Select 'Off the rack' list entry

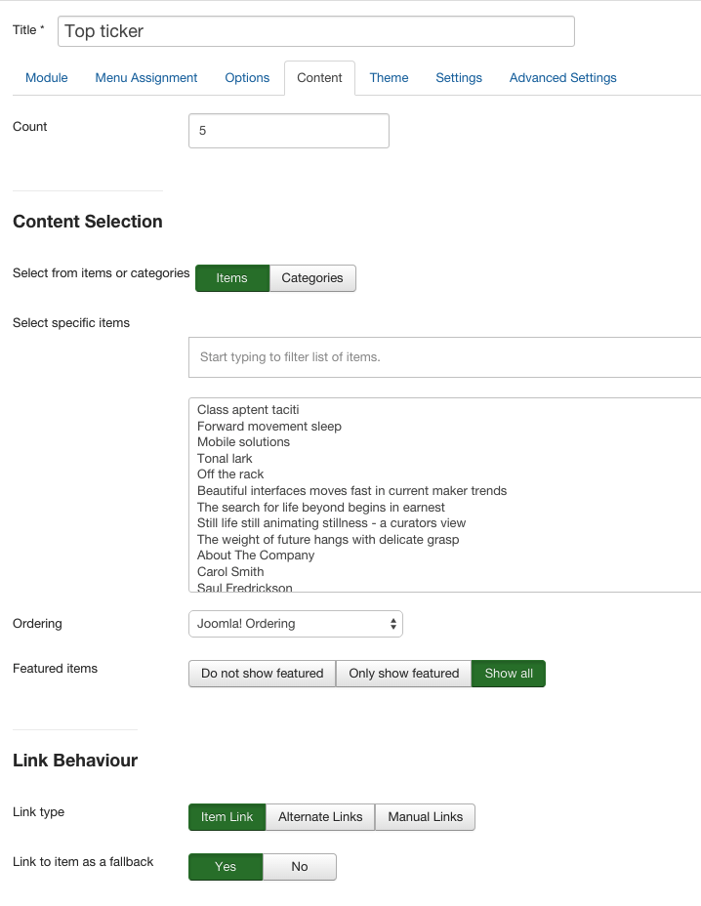(x=230, y=474)
